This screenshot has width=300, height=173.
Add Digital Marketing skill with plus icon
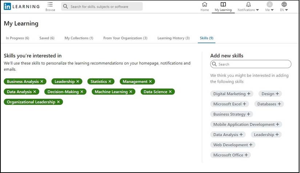pyautogui.click(x=249, y=94)
